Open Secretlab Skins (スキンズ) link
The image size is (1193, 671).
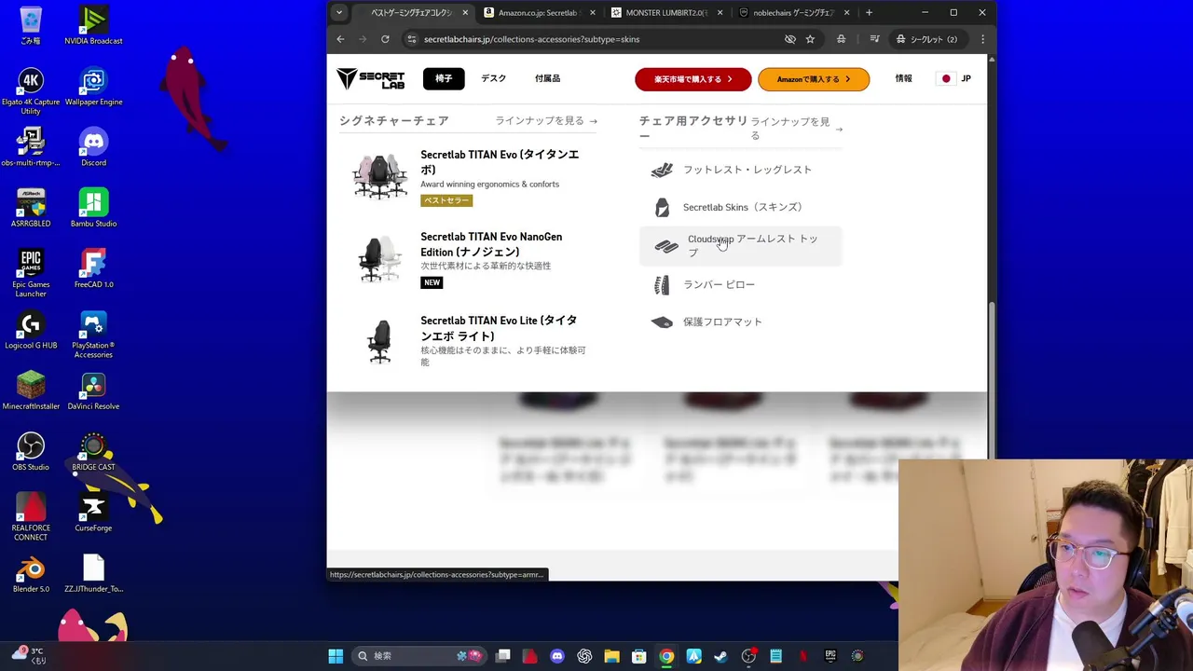click(741, 207)
